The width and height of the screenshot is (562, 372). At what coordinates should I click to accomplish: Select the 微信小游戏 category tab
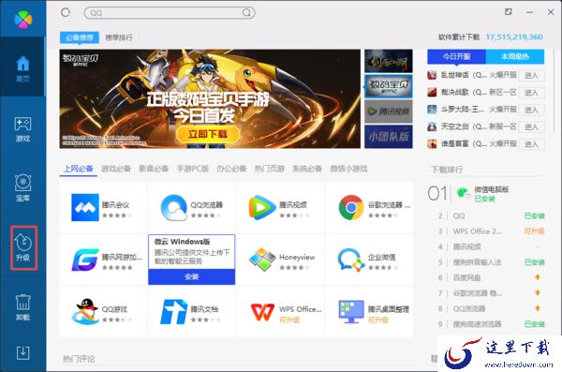(348, 169)
